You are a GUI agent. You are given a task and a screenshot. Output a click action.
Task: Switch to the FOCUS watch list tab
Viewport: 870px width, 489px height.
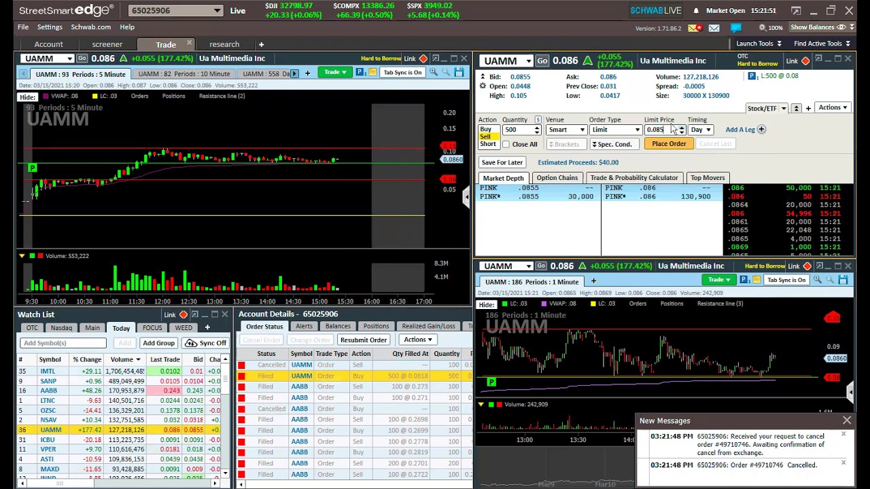[x=152, y=328]
